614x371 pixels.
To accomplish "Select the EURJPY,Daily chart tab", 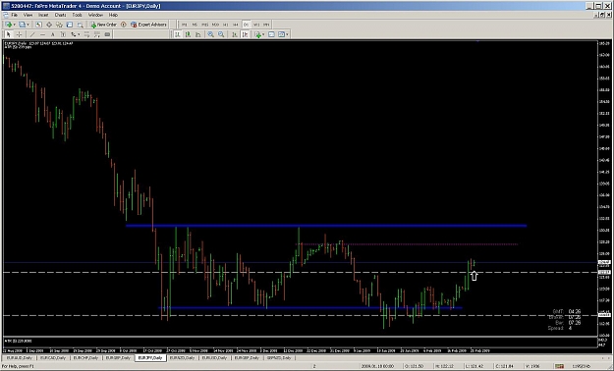I will tap(150, 357).
